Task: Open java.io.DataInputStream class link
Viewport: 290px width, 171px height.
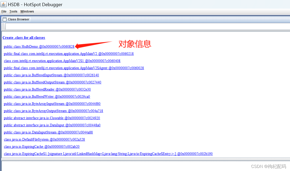Action: pyautogui.click(x=48, y=132)
